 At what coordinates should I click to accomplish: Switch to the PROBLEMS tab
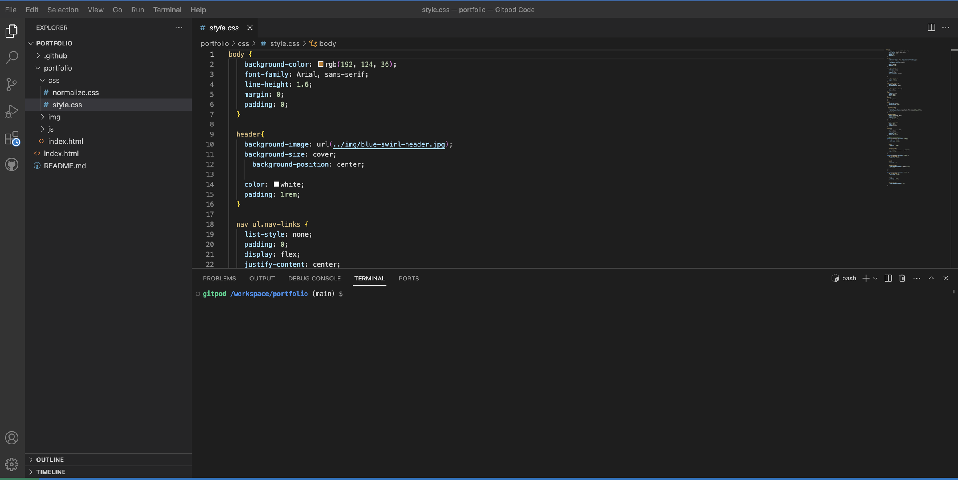[219, 278]
